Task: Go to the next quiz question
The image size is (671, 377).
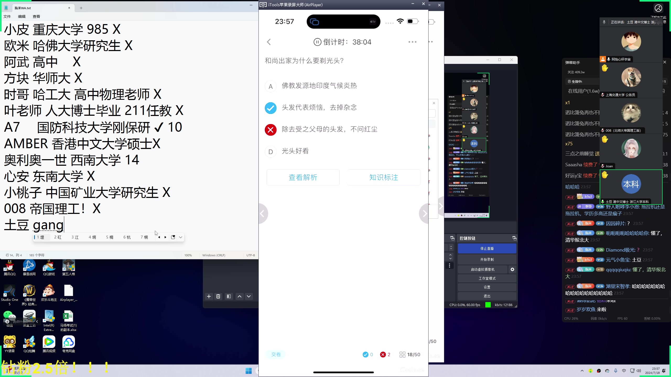Action: [x=424, y=214]
